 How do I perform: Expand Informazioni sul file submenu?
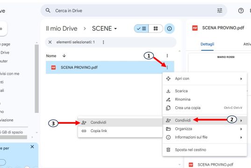pos(205,137)
